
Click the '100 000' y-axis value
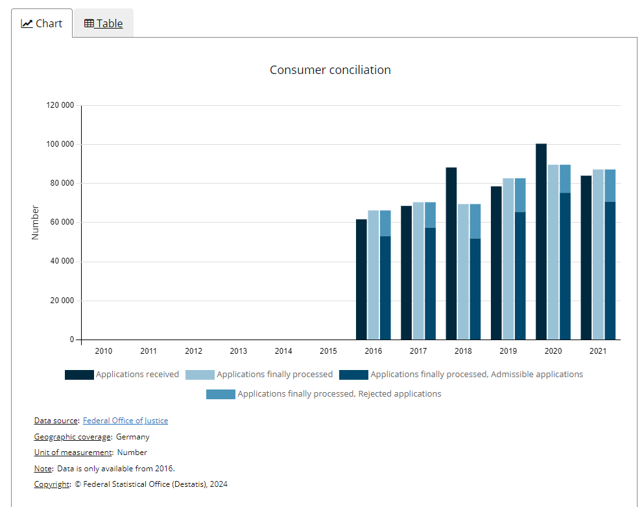click(x=60, y=144)
